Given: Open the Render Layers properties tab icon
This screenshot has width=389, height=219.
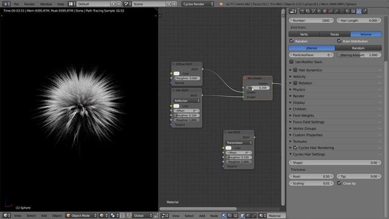Looking at the screenshot, I should (x=308, y=11).
